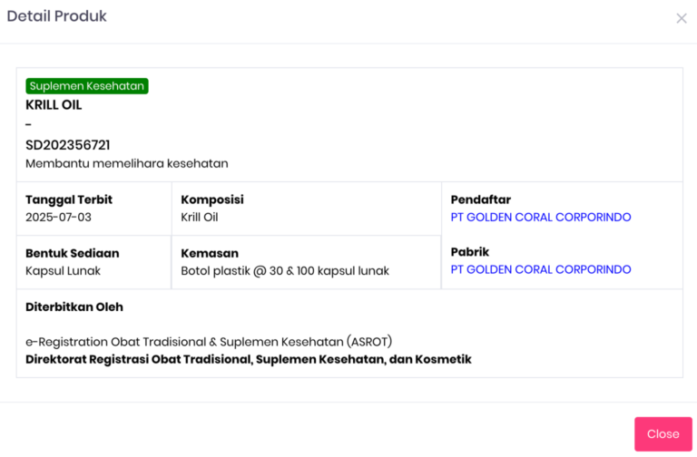Click the Detail Produk dialog title
697x457 pixels.
point(56,16)
